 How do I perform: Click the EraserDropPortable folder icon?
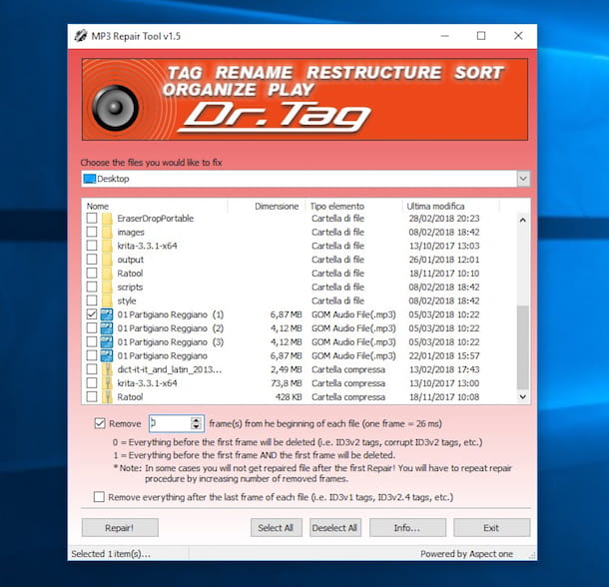(107, 219)
